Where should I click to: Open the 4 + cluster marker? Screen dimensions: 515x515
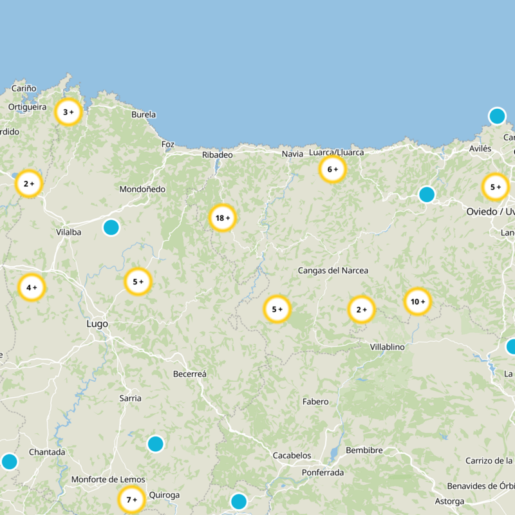coord(32,287)
